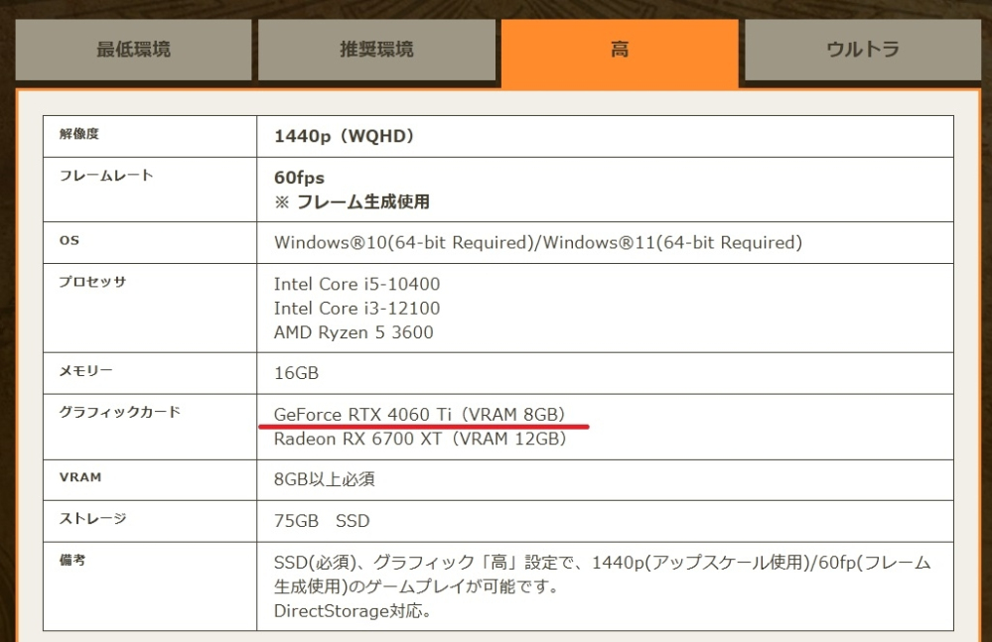Viewport: 992px width, 642px height.
Task: Select Intel Core i3-12100 text
Action: (356, 309)
